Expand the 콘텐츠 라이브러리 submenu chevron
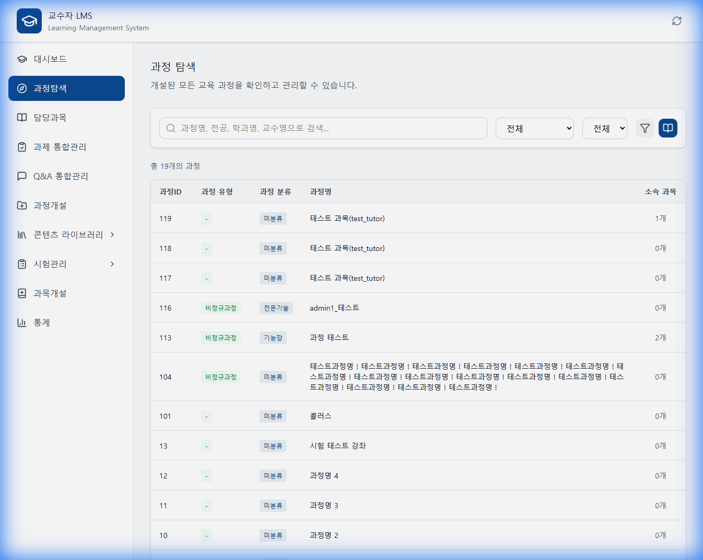703x560 pixels. [x=112, y=235]
